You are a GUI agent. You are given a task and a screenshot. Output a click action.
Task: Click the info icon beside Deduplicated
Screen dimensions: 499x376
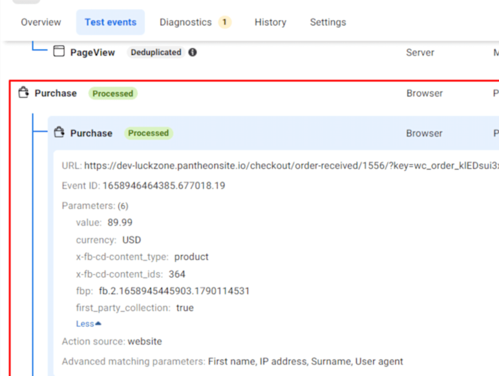coord(192,52)
